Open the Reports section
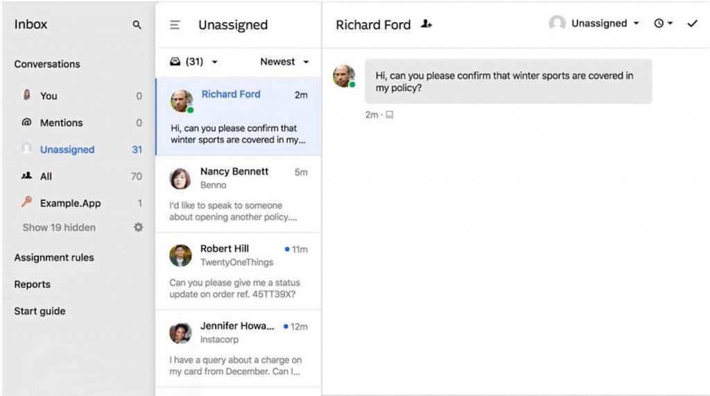This screenshot has height=396, width=710. (33, 284)
